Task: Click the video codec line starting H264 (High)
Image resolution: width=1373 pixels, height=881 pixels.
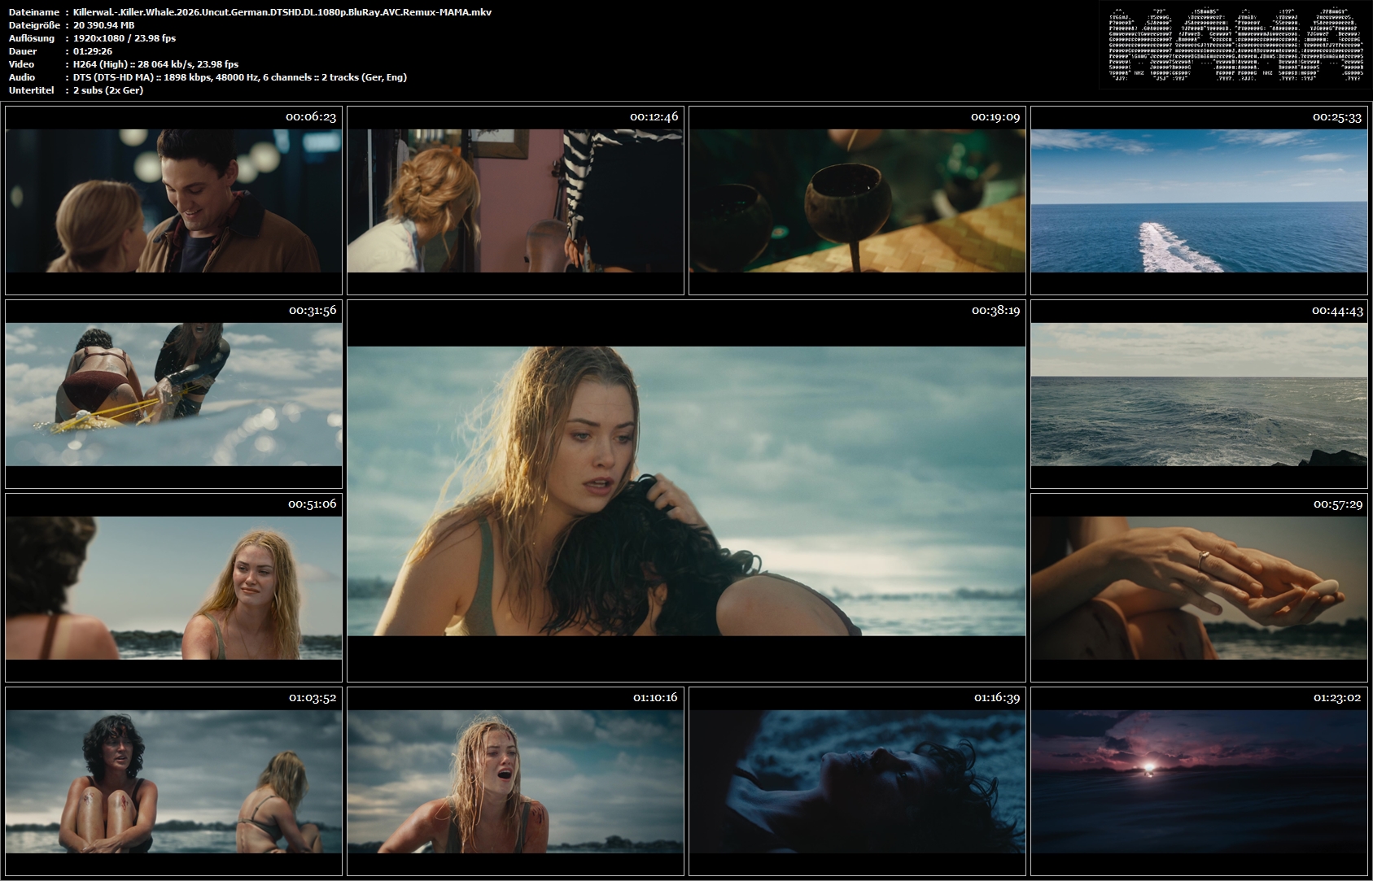Action: tap(155, 64)
